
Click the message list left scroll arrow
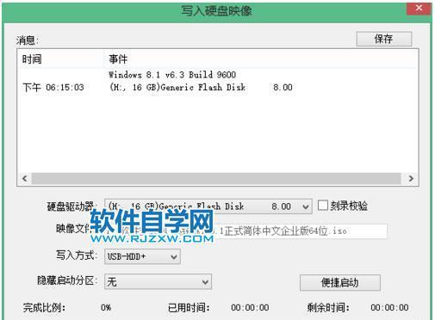point(25,178)
